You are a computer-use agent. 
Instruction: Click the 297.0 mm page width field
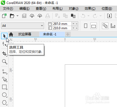point(62,24)
